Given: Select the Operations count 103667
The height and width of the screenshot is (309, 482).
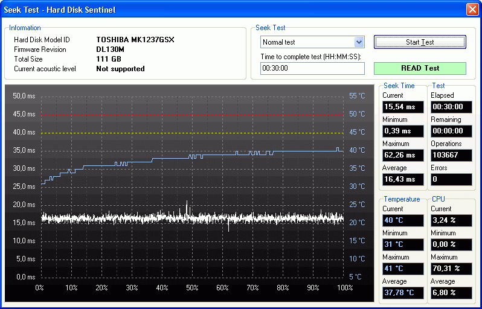Looking at the screenshot, I should 451,155.
